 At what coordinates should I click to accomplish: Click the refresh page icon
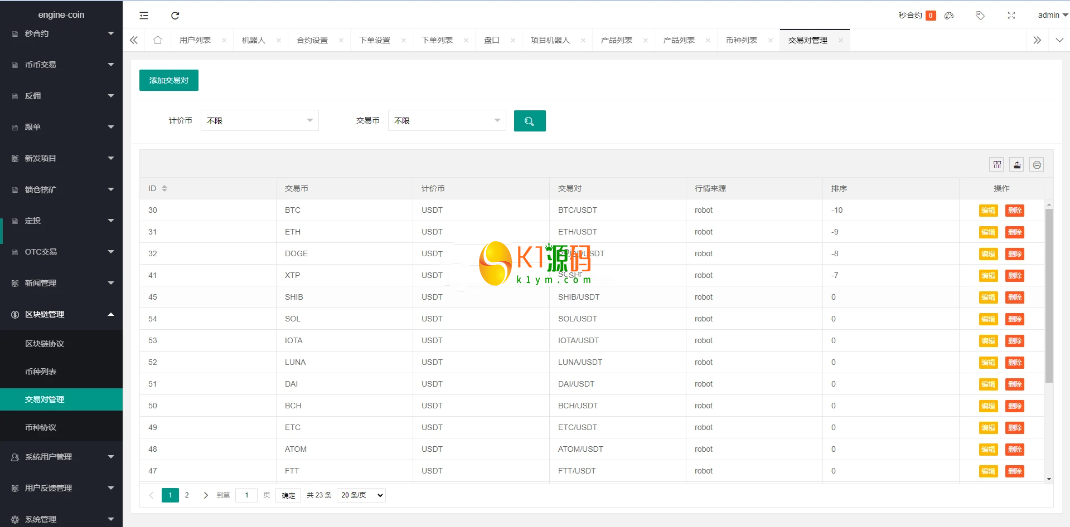pyautogui.click(x=175, y=16)
